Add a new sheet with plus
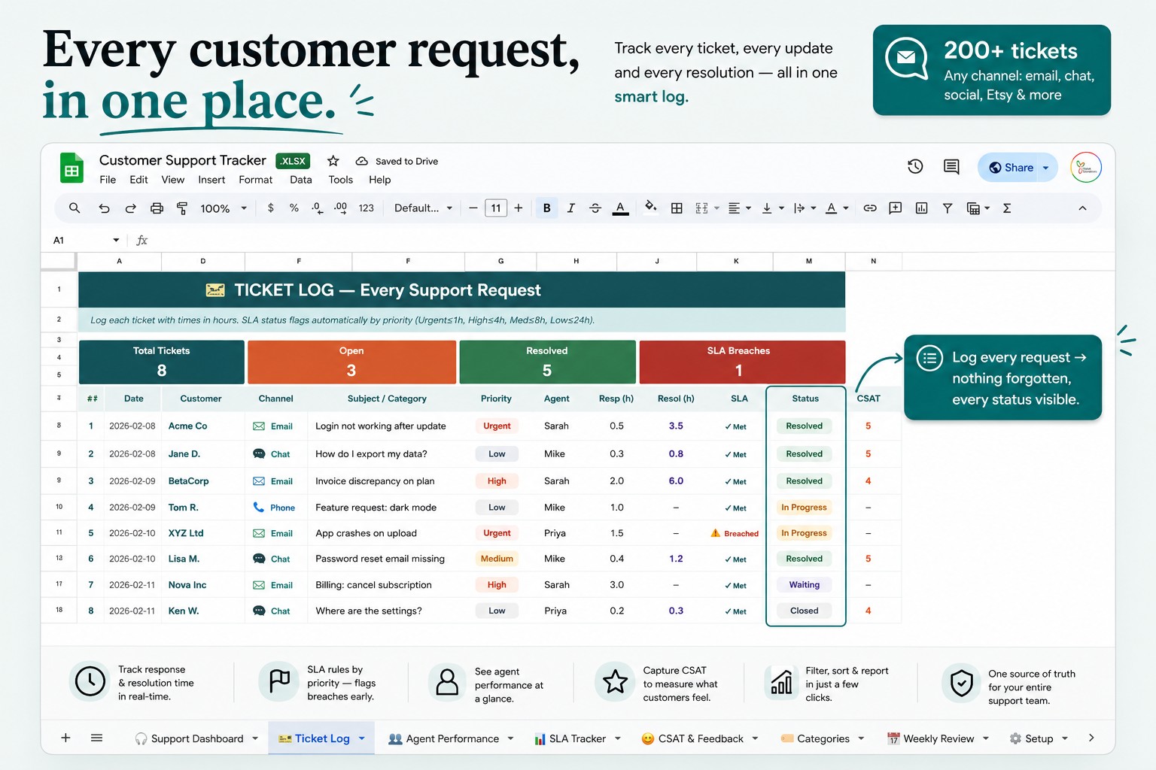Viewport: 1156px width, 770px height. pos(65,738)
